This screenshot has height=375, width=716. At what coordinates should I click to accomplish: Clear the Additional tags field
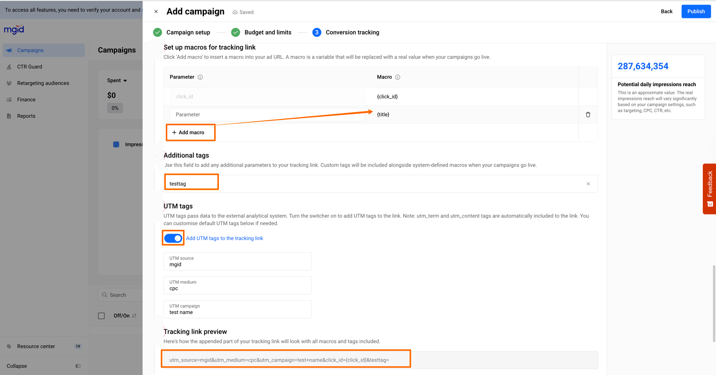point(588,184)
